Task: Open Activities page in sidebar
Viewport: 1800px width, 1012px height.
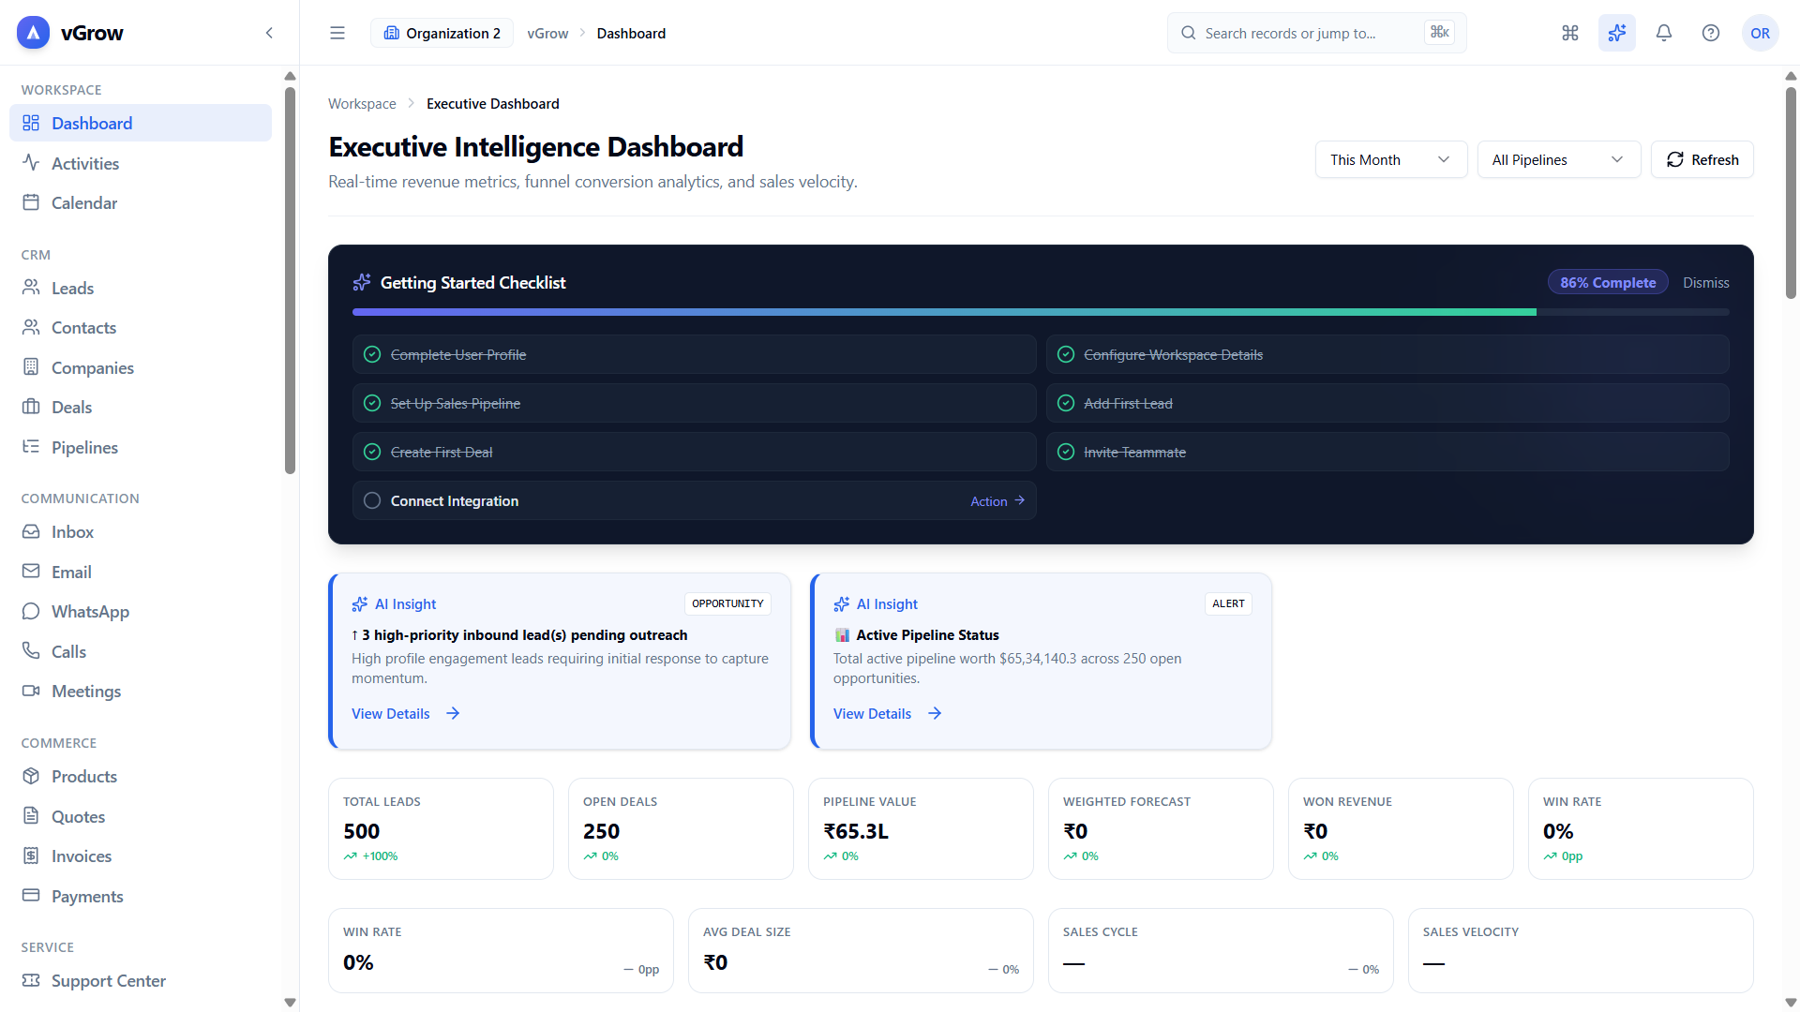Action: click(x=141, y=163)
